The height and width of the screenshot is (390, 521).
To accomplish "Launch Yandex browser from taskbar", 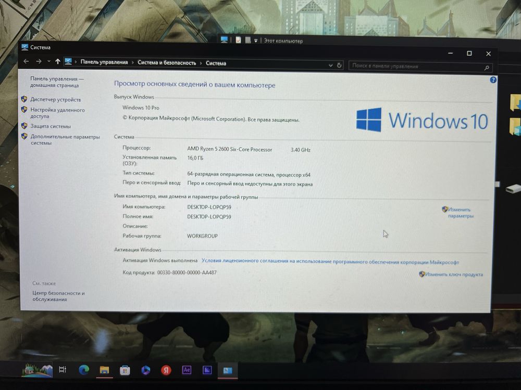I will 166,370.
